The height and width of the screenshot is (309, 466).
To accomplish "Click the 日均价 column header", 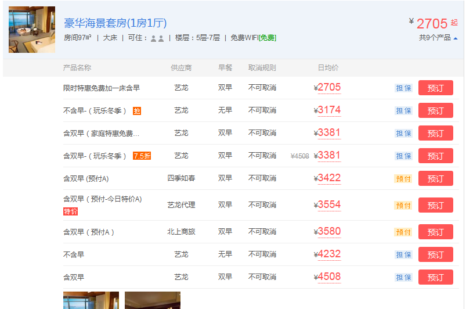I will [x=328, y=68].
